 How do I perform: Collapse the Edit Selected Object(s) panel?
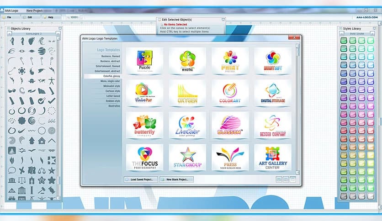tap(223, 20)
